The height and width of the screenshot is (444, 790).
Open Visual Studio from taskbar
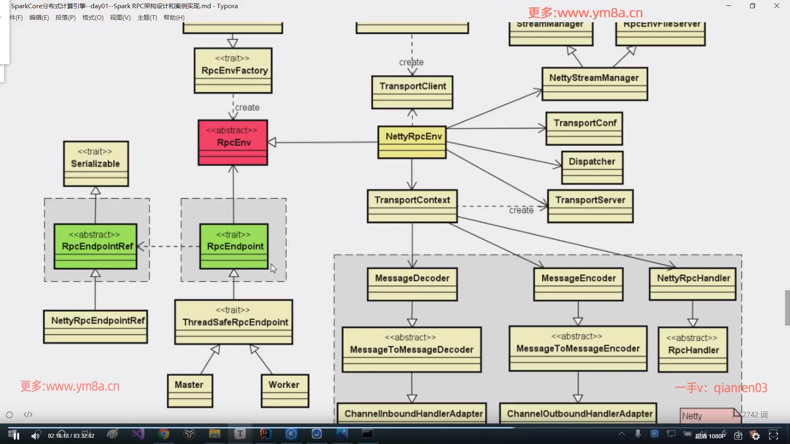coord(138,434)
